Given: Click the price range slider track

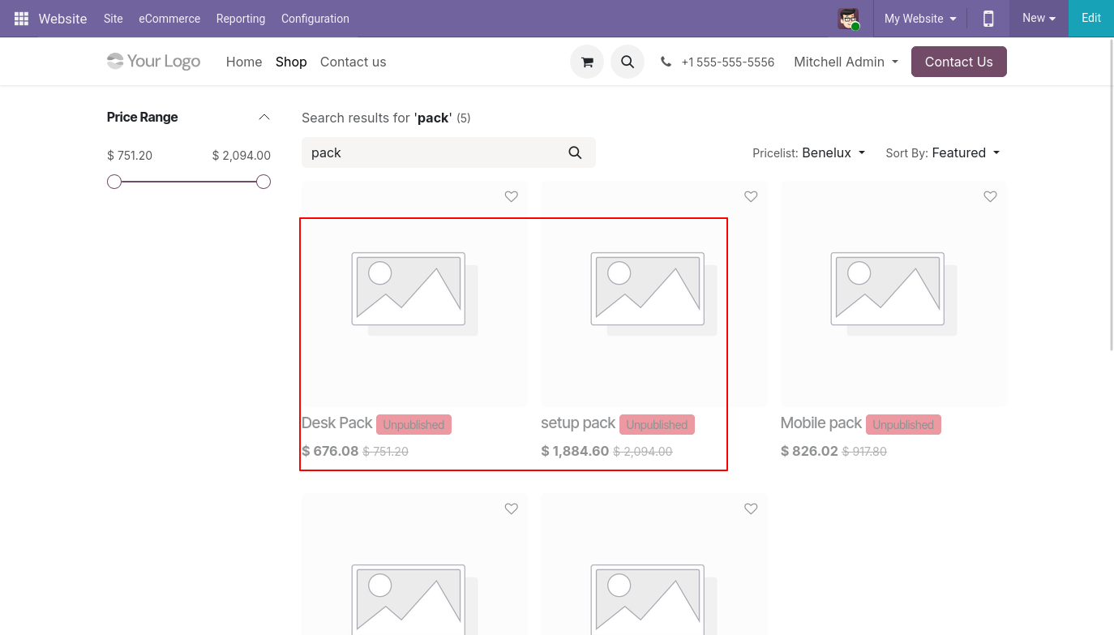Looking at the screenshot, I should click(x=189, y=182).
